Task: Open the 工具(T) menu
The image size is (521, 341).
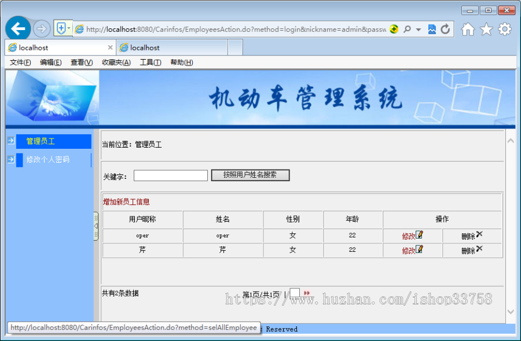Action: (x=150, y=62)
